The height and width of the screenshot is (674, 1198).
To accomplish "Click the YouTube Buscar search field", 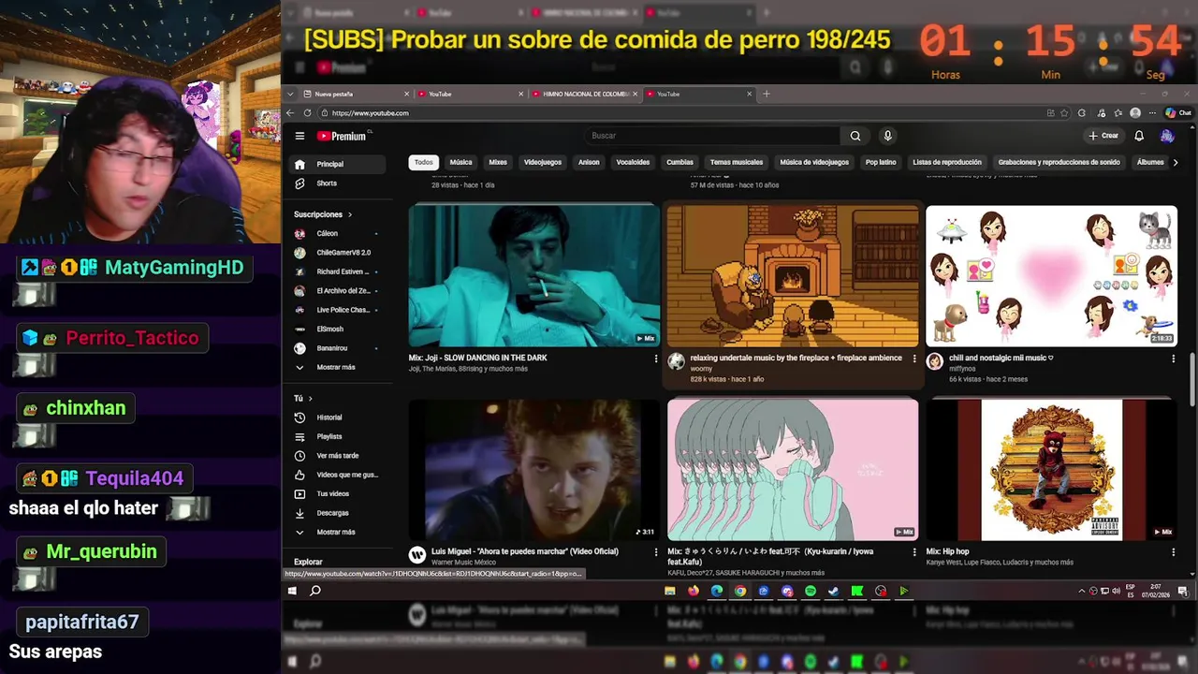I will click(x=712, y=136).
